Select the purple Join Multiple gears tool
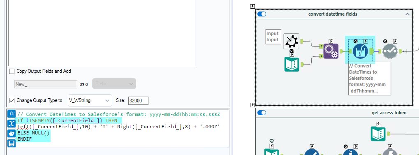The image size is (419, 155). pos(331,51)
